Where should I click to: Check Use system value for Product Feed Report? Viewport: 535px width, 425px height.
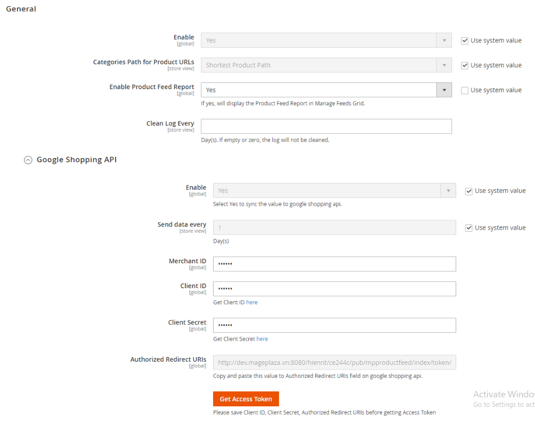(x=464, y=90)
